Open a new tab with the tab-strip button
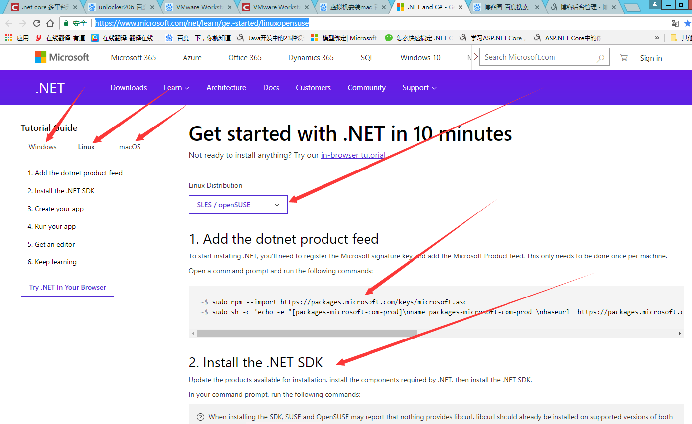Viewport: 692px width, 424px height. pyautogui.click(x=632, y=7)
